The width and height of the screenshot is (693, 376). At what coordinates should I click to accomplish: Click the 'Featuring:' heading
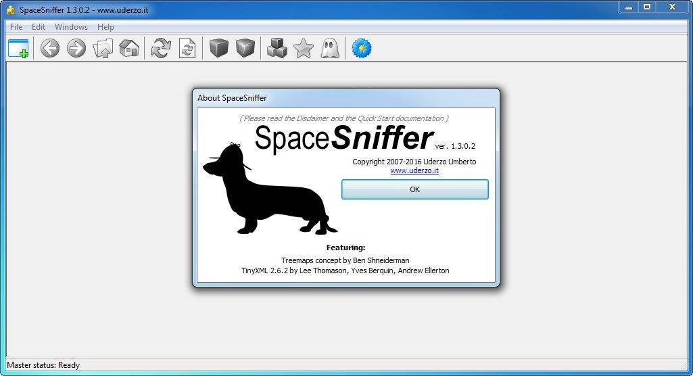coord(345,248)
